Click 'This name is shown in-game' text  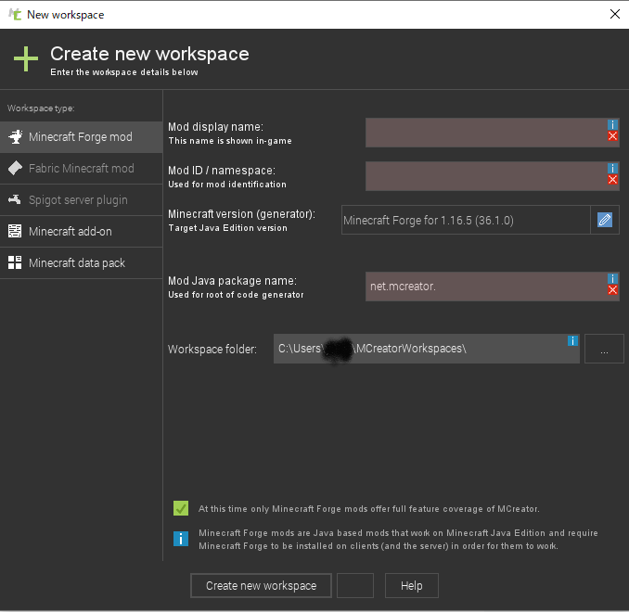[x=230, y=141]
